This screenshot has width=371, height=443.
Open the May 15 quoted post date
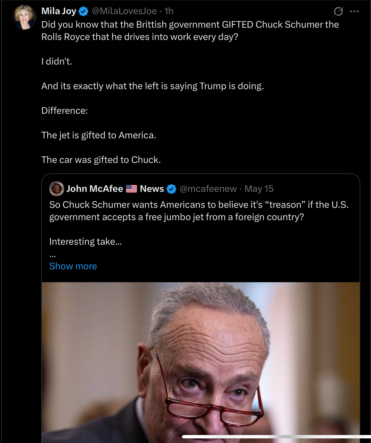[259, 189]
